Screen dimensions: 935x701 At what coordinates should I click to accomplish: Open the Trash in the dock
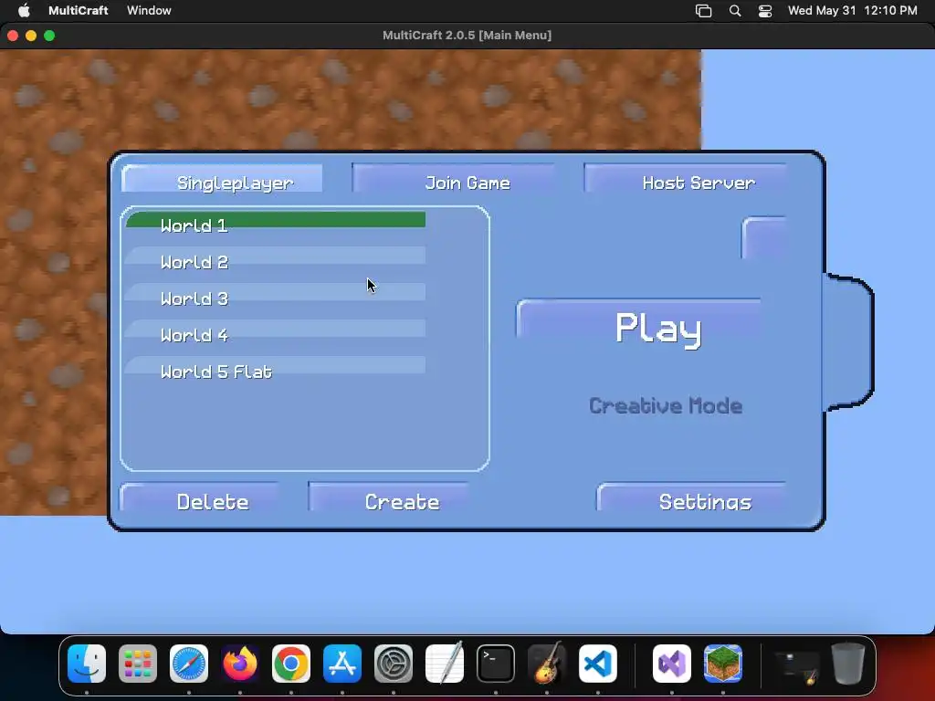pos(848,664)
